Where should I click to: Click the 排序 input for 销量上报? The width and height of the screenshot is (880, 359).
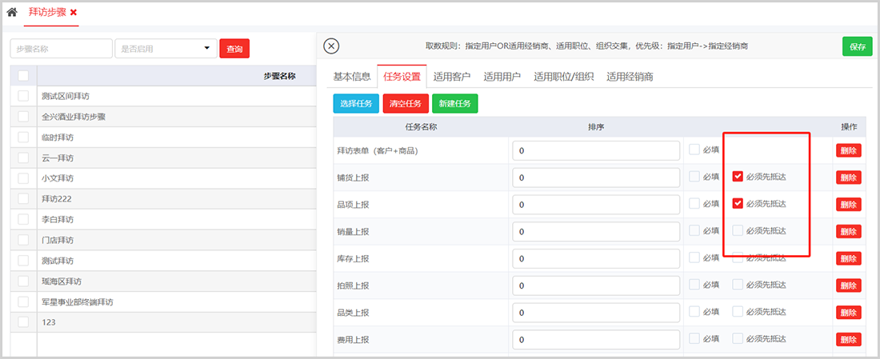pyautogui.click(x=596, y=231)
